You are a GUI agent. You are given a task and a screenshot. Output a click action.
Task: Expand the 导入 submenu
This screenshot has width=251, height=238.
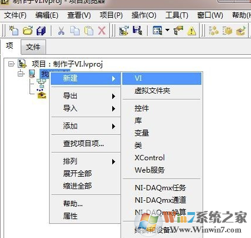click(x=86, y=108)
